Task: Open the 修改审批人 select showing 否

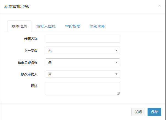Action: point(83,74)
